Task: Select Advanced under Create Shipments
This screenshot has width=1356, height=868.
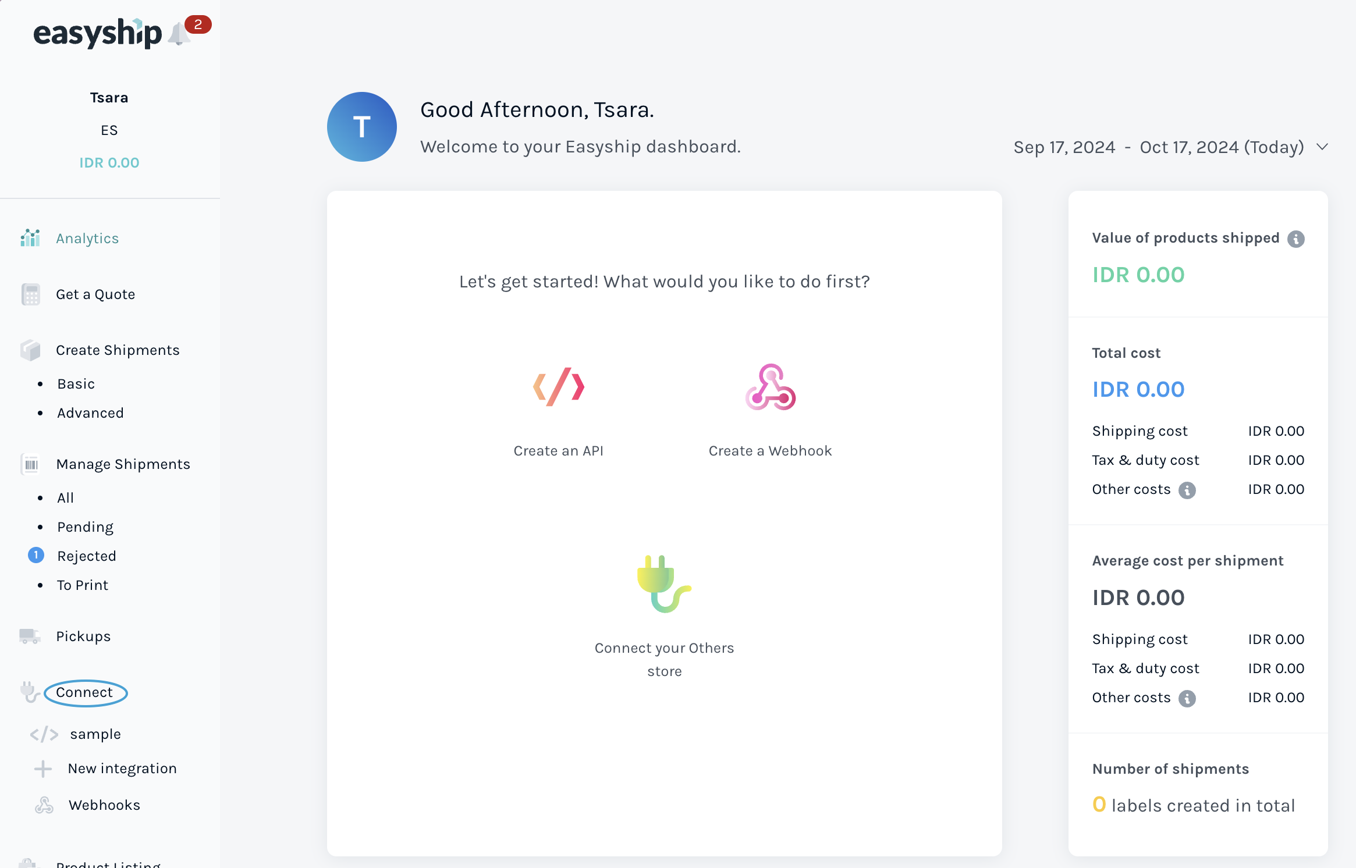Action: [x=90, y=413]
